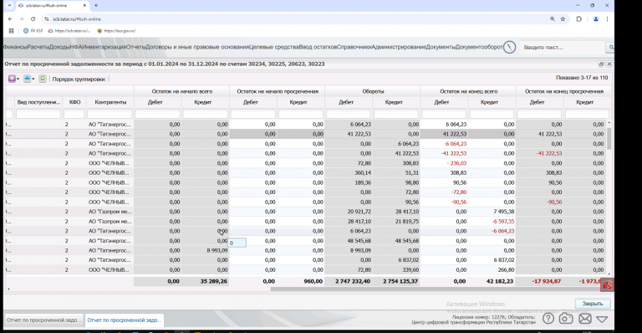
Task: Open the browser profile avatar icon
Action: click(596, 19)
